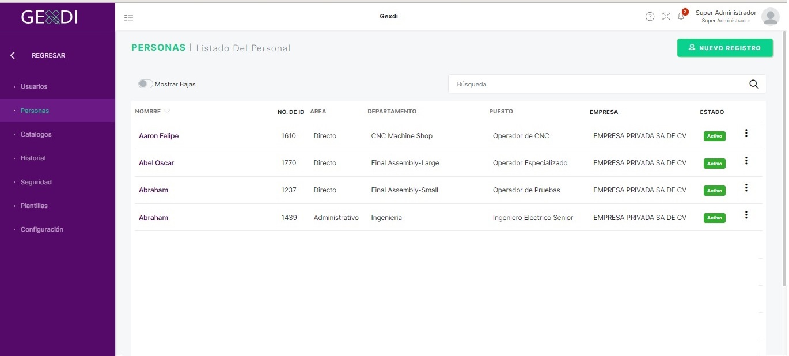Click the Ingenieria department cell
Screen dimensions: 789x356
pyautogui.click(x=386, y=218)
